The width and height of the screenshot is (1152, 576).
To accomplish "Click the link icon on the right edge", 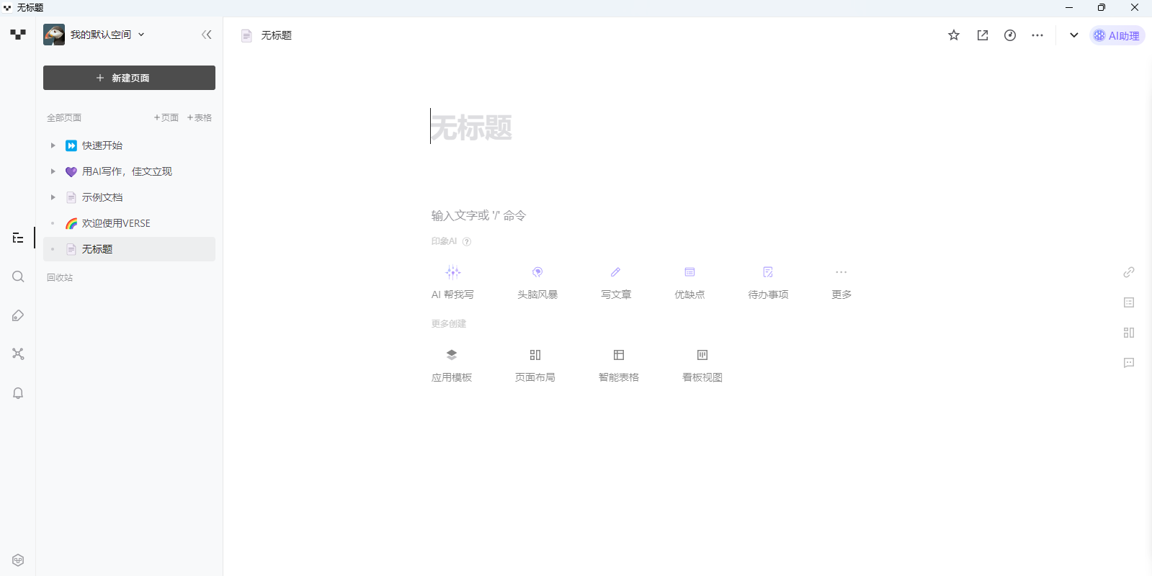I will tap(1129, 272).
